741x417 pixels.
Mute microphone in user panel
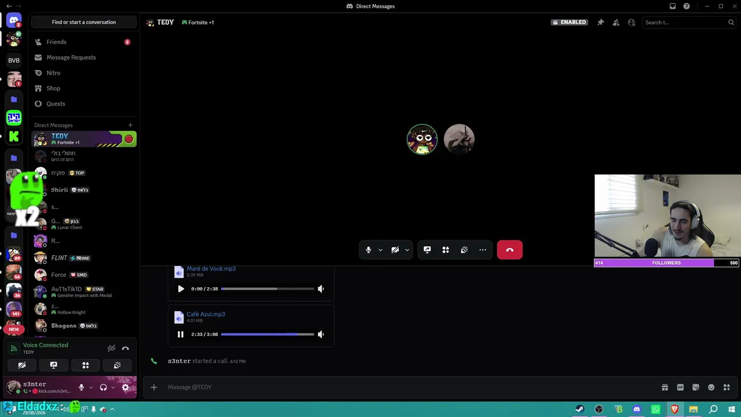pos(82,387)
